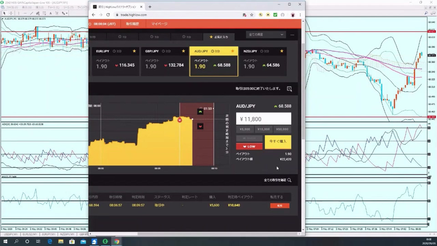The width and height of the screenshot is (437, 246).
Task: Select the EUR/JPY asset card
Action: click(x=115, y=61)
